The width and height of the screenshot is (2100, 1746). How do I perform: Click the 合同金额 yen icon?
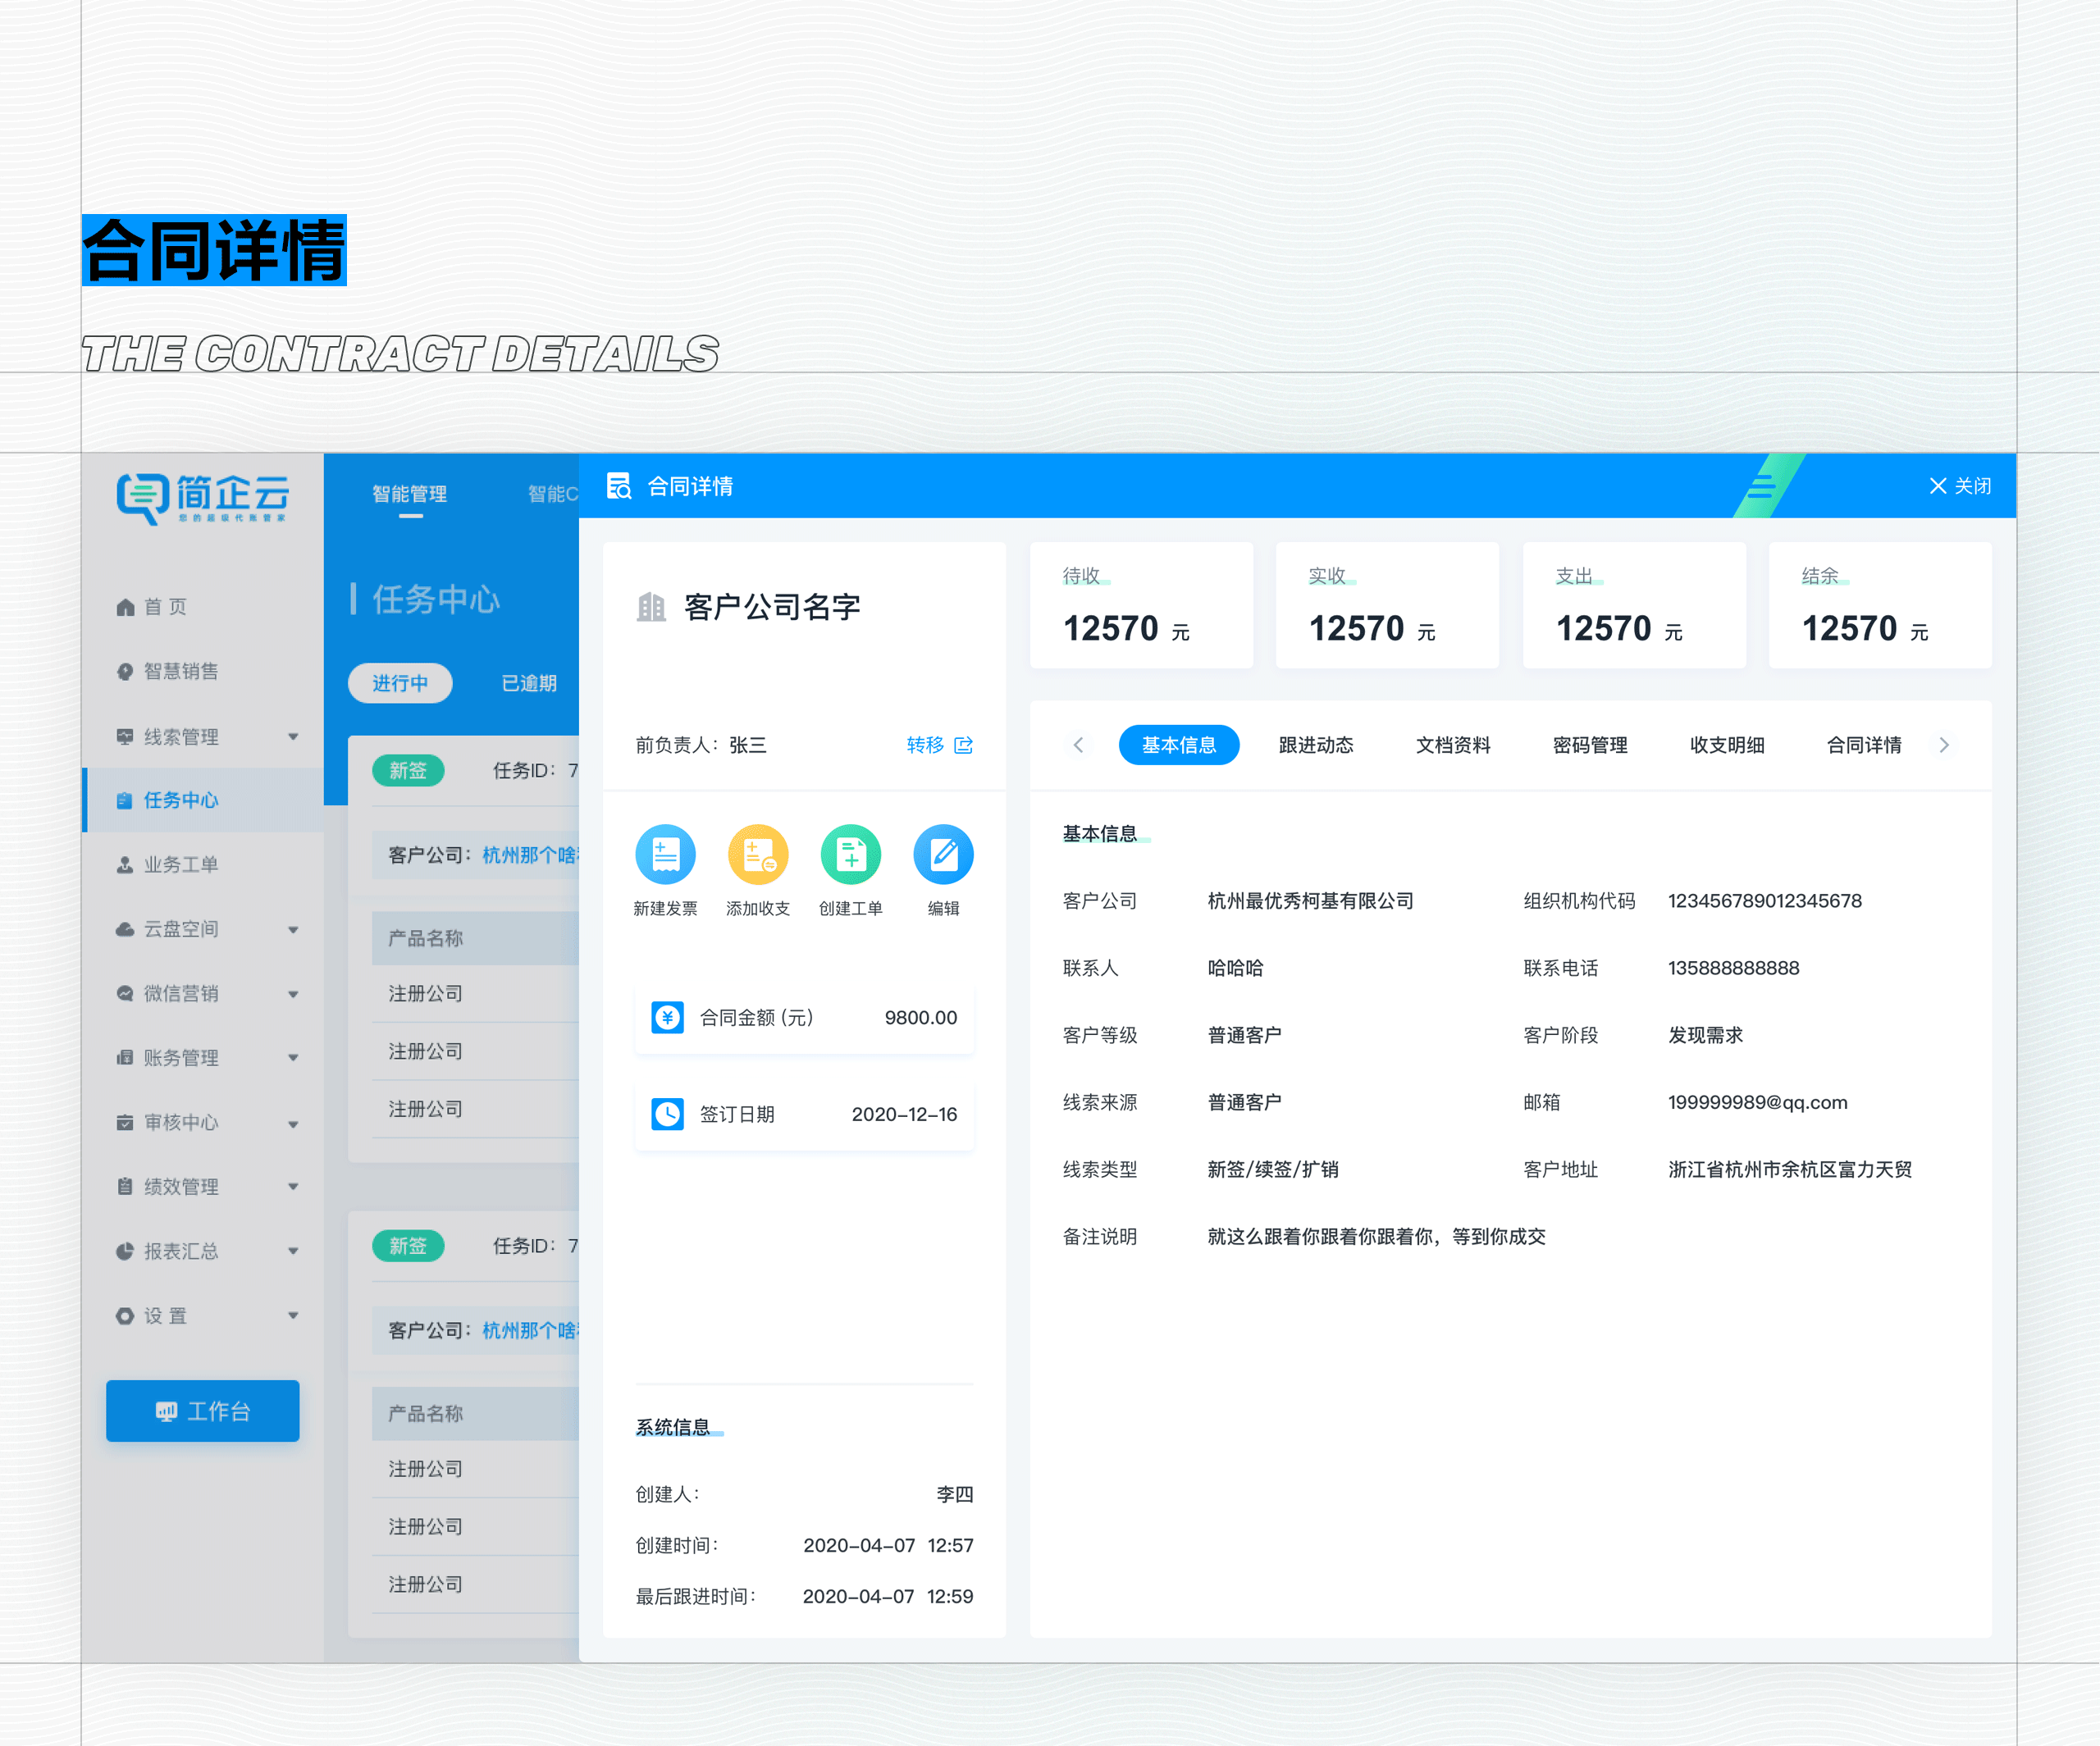coord(668,1017)
